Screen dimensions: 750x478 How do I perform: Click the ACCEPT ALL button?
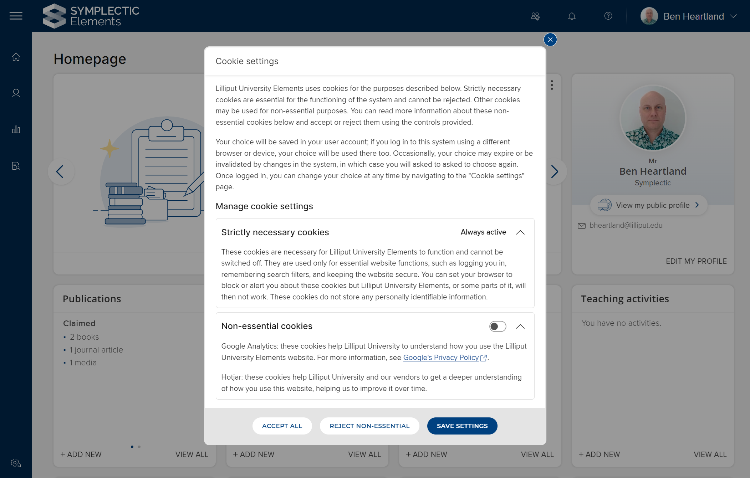pyautogui.click(x=282, y=426)
